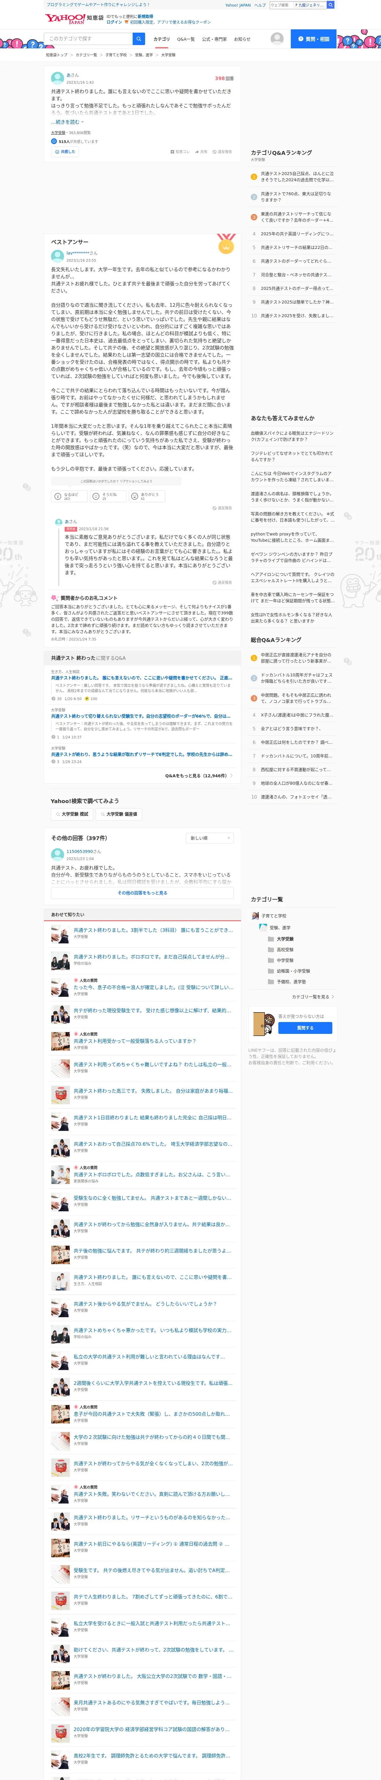Image resolution: width=381 pixels, height=1780 pixels.
Task: Click the 大学受験 category link under question
Action: coord(58,133)
